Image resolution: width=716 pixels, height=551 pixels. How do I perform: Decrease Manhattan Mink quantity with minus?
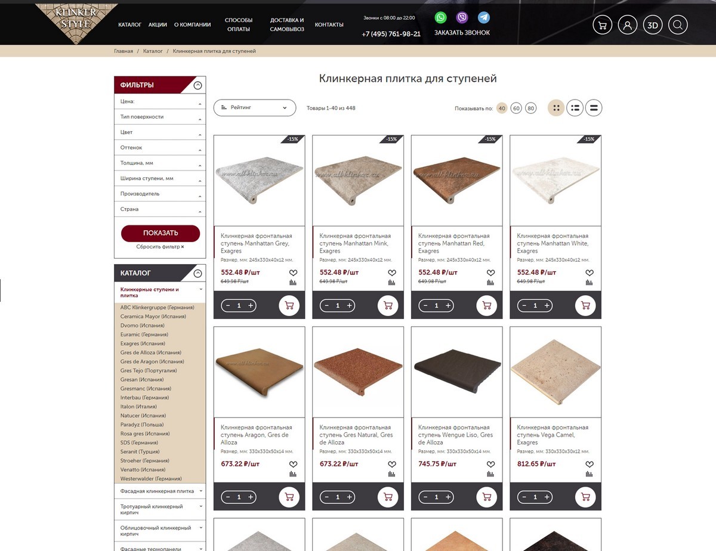(326, 305)
